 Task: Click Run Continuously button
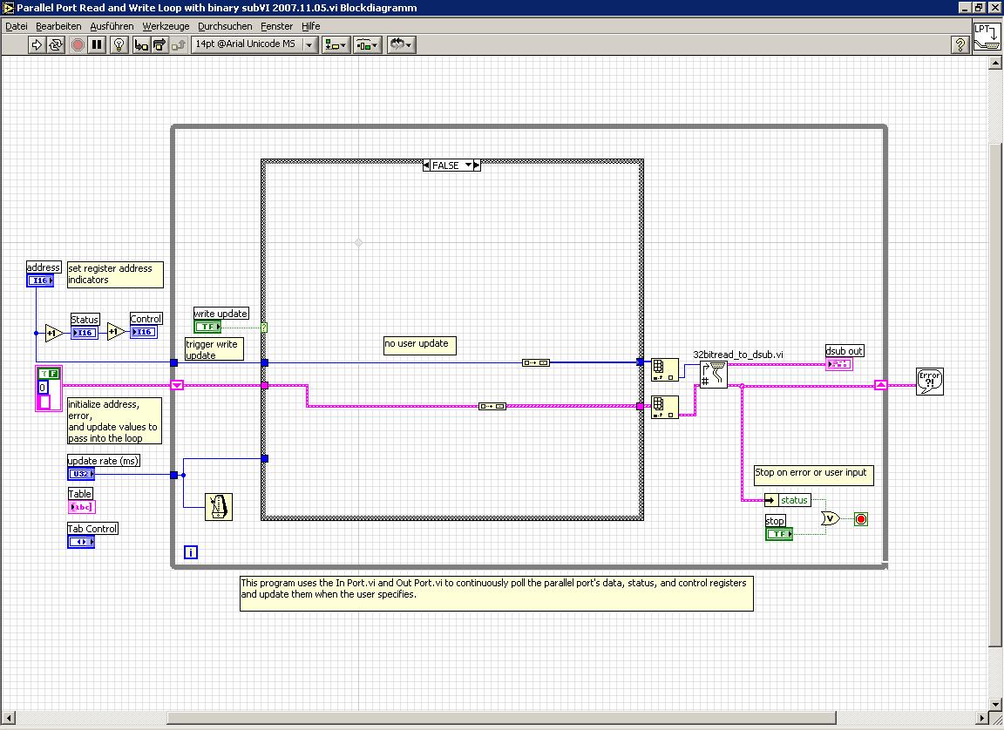56,44
